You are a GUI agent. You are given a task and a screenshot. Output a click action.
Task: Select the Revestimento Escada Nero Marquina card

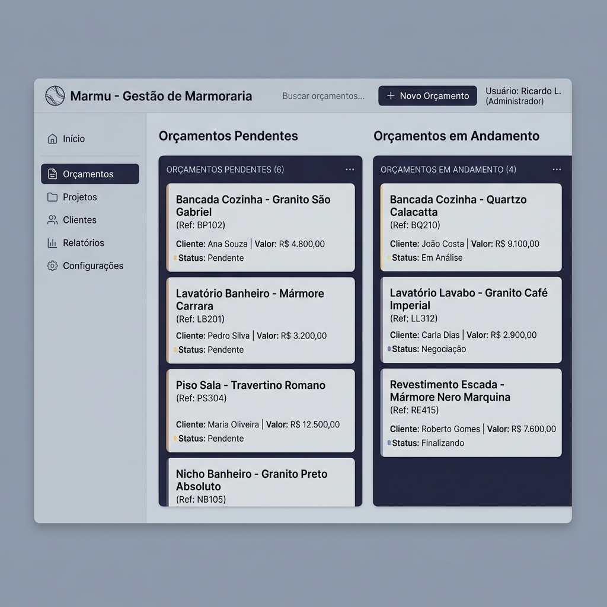(x=471, y=413)
